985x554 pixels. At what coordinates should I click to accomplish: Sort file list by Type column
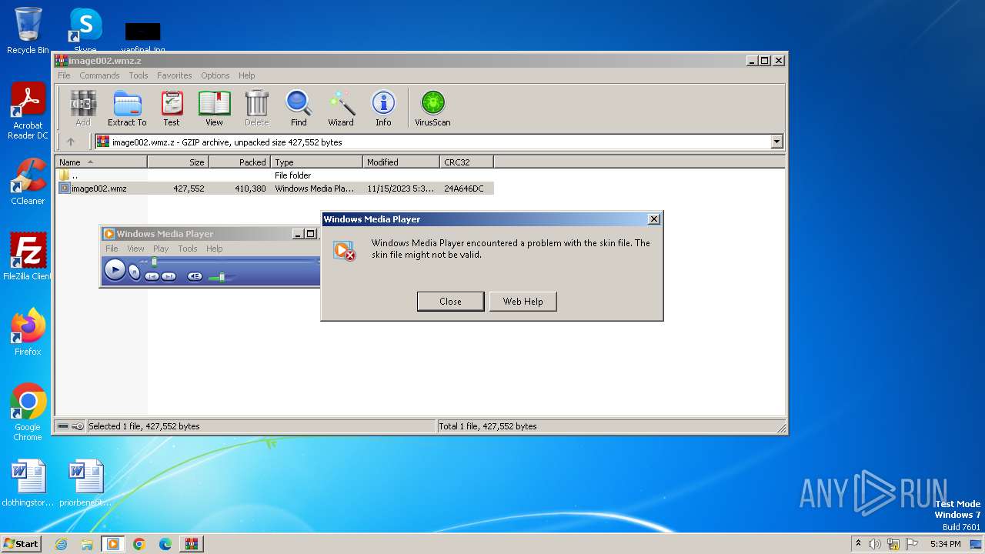pos(316,162)
